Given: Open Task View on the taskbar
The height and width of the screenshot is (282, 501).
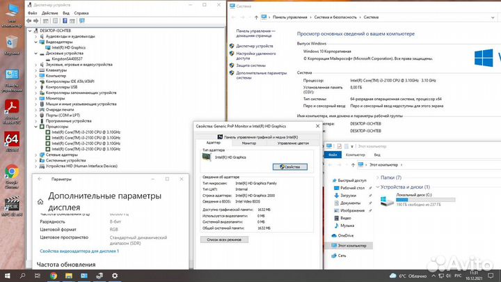Looking at the screenshot, I should pyautogui.click(x=38, y=276).
